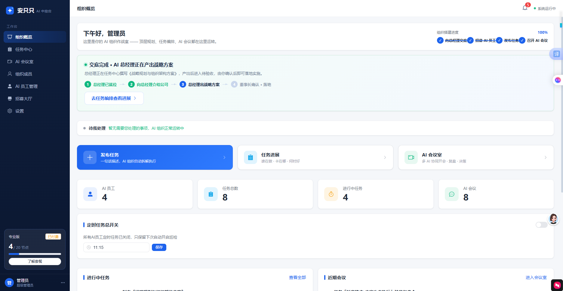563x291 pixels.
Task: Click the 发布任务 progress checkmark
Action: (x=499, y=40)
